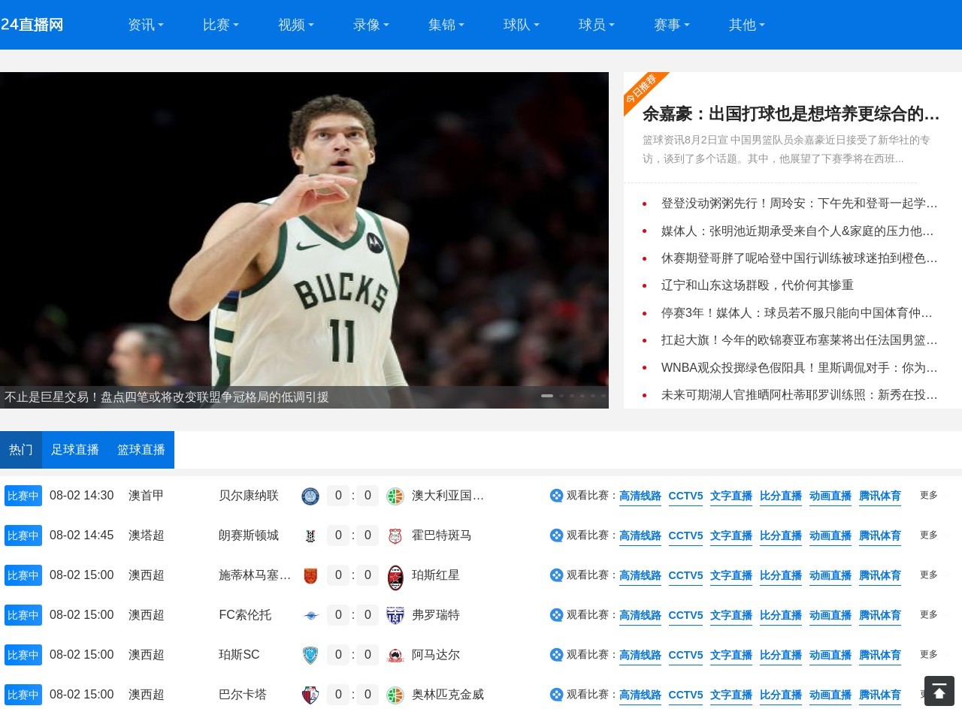Click the 24直播网 site logo

pos(33,24)
